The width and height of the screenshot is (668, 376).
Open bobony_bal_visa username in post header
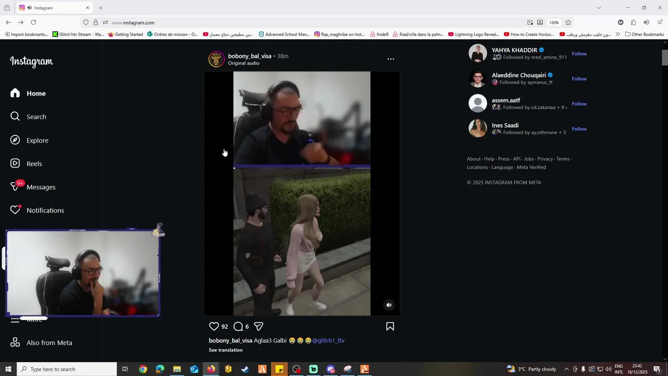249,56
